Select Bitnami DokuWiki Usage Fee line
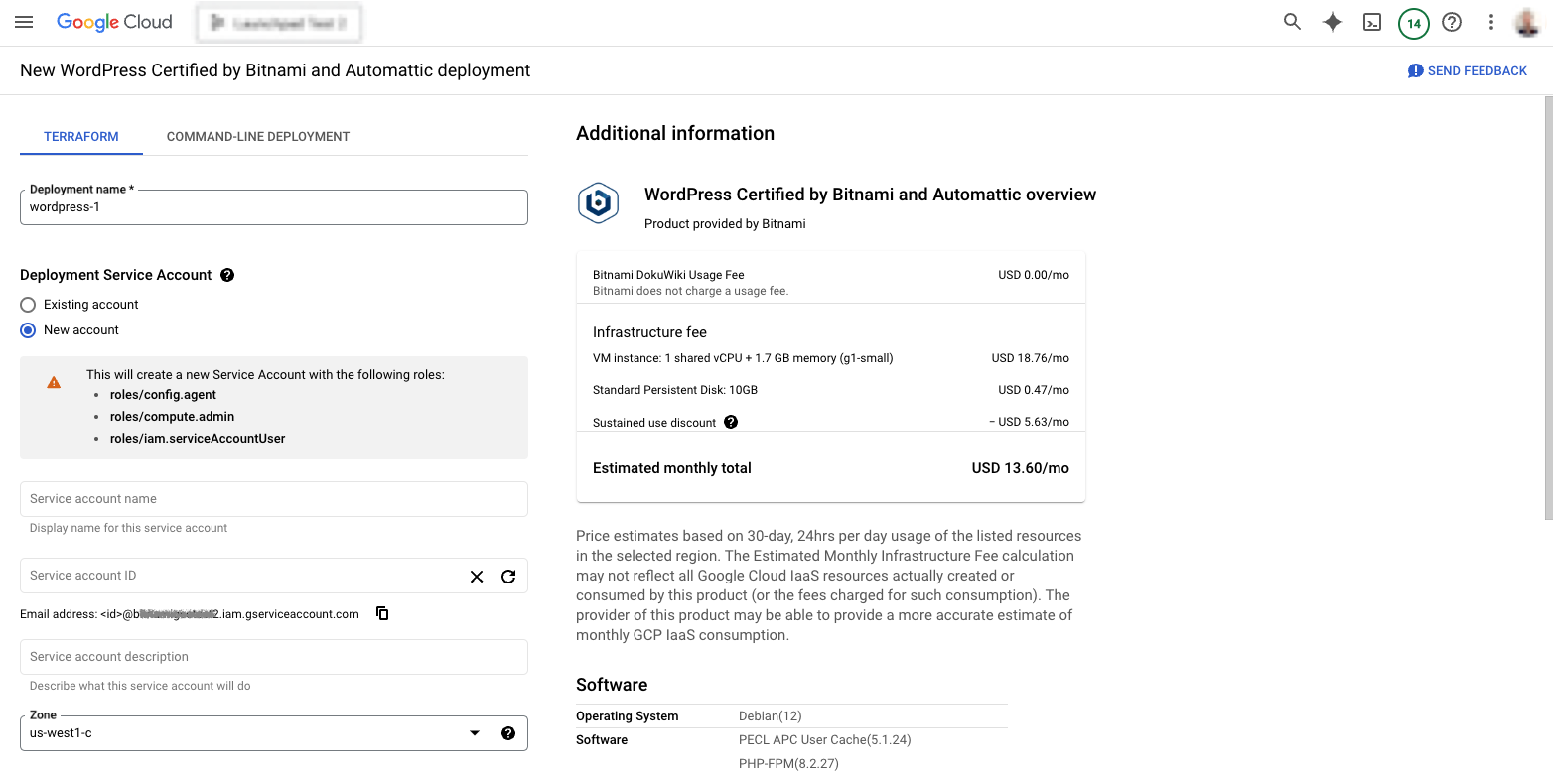1553x778 pixels. [831, 275]
